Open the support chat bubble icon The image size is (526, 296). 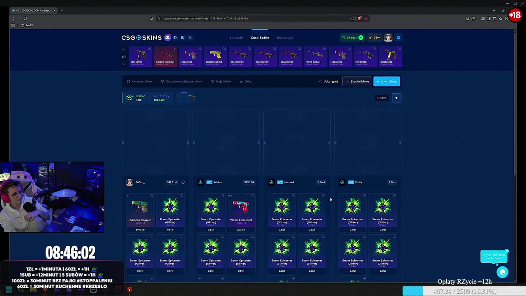[502, 272]
